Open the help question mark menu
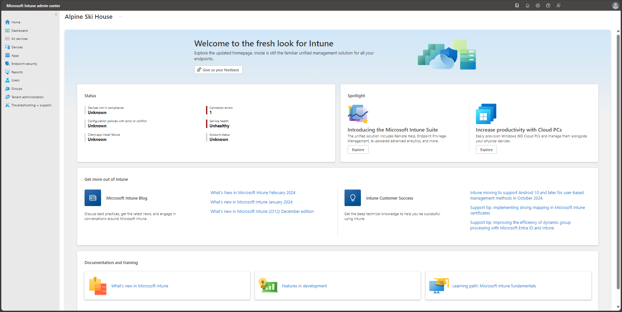This screenshot has width=622, height=312. pos(548,6)
